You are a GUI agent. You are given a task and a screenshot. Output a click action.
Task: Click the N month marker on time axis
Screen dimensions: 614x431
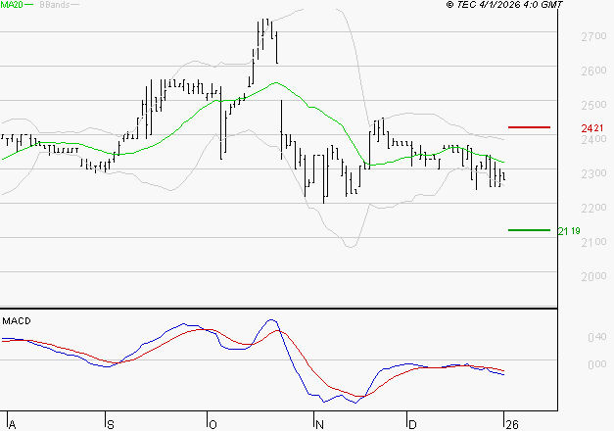point(319,425)
